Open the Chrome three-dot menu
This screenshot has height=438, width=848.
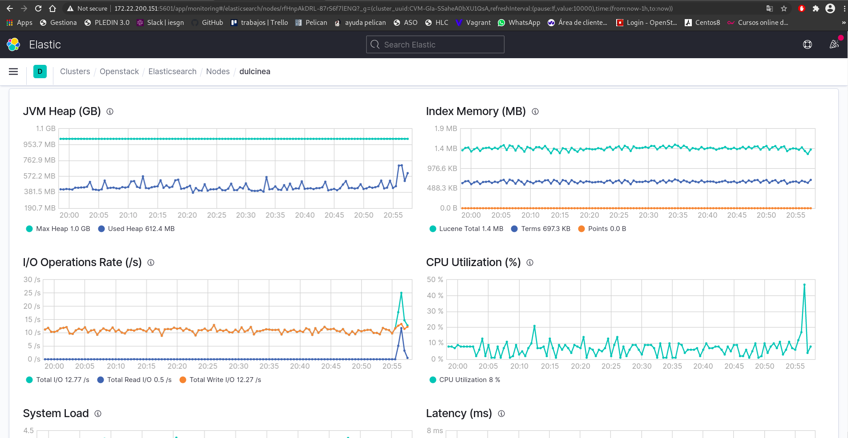tap(844, 8)
